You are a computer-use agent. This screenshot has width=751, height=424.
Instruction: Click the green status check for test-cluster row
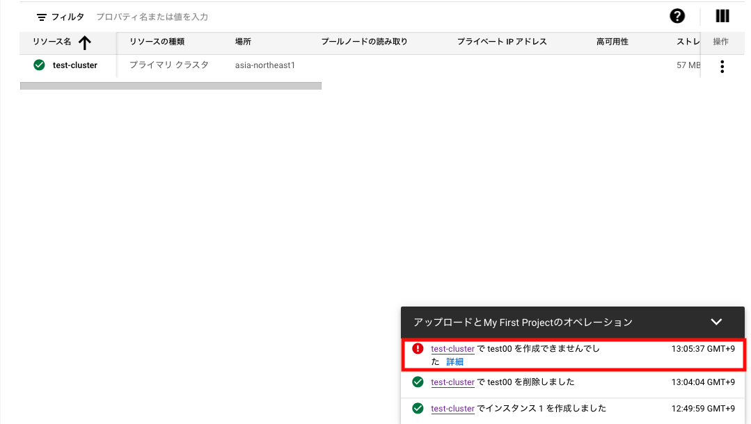click(x=39, y=65)
